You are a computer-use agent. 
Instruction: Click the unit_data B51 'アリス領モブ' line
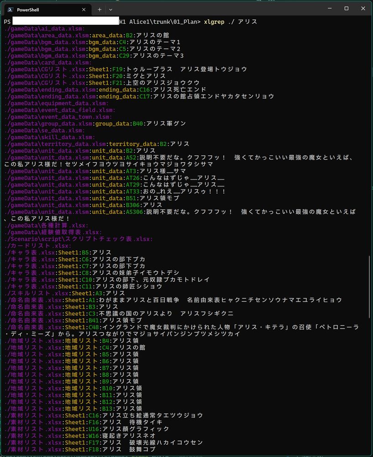(92, 198)
